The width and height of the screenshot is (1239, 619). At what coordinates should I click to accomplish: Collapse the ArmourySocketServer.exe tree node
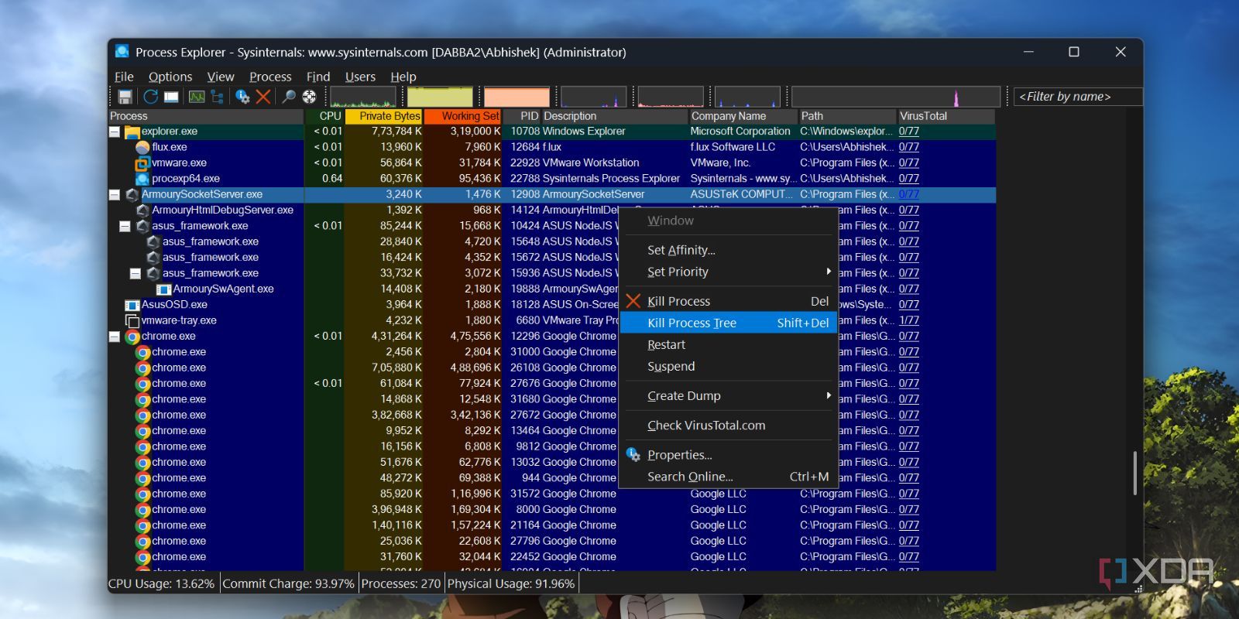115,195
